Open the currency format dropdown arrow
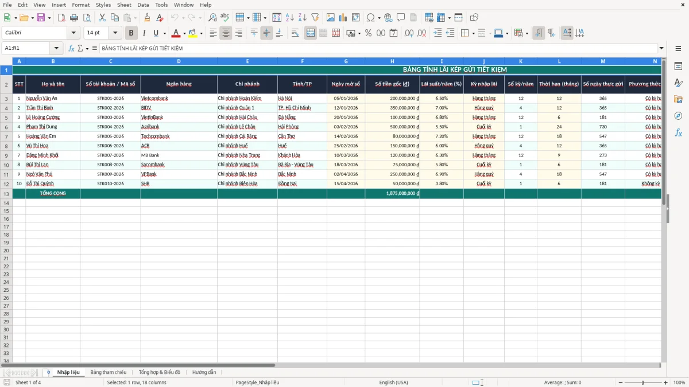The width and height of the screenshot is (689, 387). tap(359, 33)
